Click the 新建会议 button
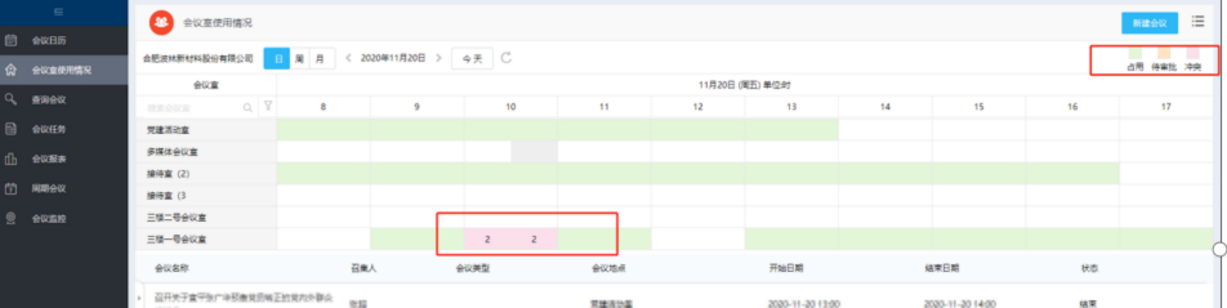This screenshot has width=1227, height=308. tap(1150, 23)
